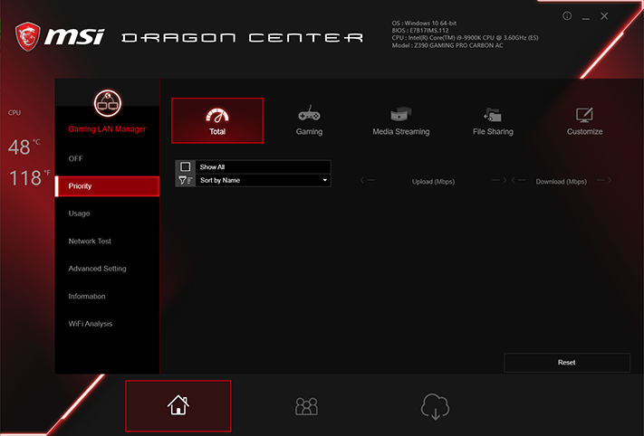The image size is (644, 436).
Task: Open the Information page
Action: [87, 296]
